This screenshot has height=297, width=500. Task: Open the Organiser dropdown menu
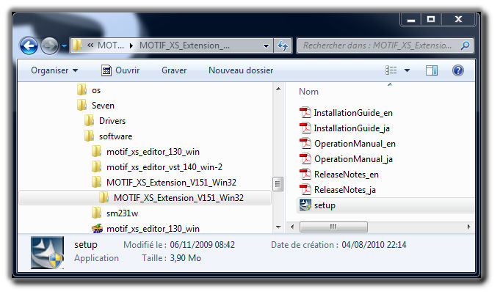(54, 70)
